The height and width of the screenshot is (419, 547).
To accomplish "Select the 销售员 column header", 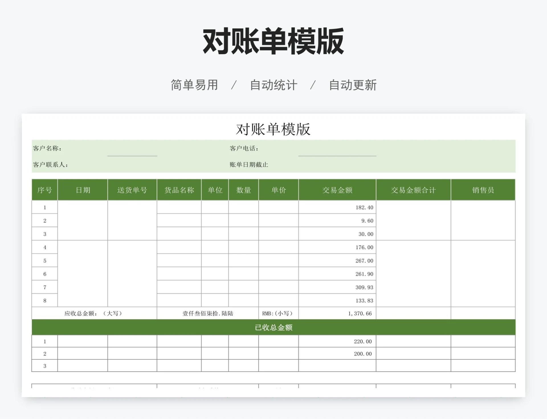I will [x=483, y=190].
